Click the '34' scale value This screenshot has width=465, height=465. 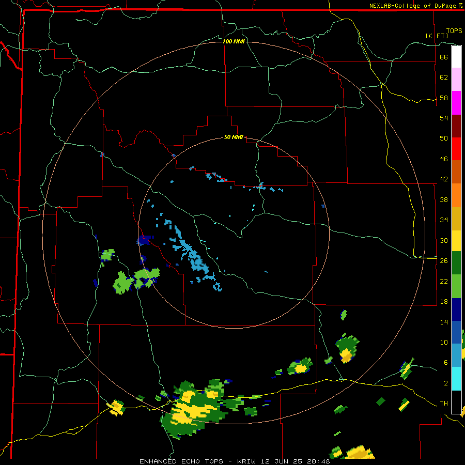pyautogui.click(x=444, y=220)
